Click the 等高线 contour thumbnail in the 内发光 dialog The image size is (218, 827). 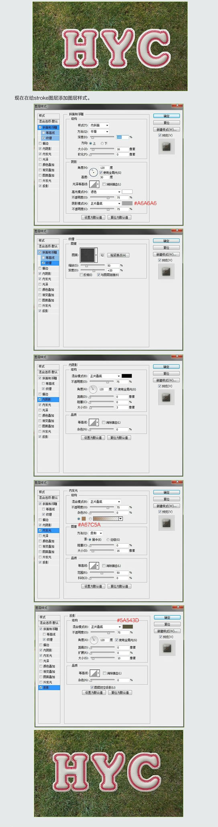point(94,565)
